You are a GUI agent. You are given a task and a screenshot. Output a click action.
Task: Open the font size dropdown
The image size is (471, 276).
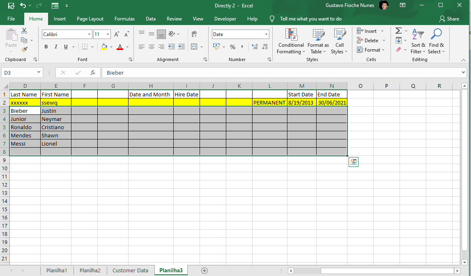click(x=108, y=34)
